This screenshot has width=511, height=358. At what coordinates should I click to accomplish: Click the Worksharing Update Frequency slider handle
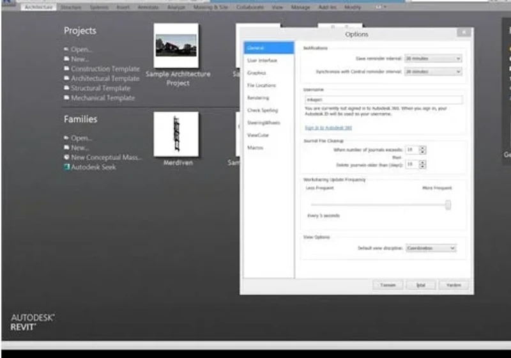tap(448, 205)
